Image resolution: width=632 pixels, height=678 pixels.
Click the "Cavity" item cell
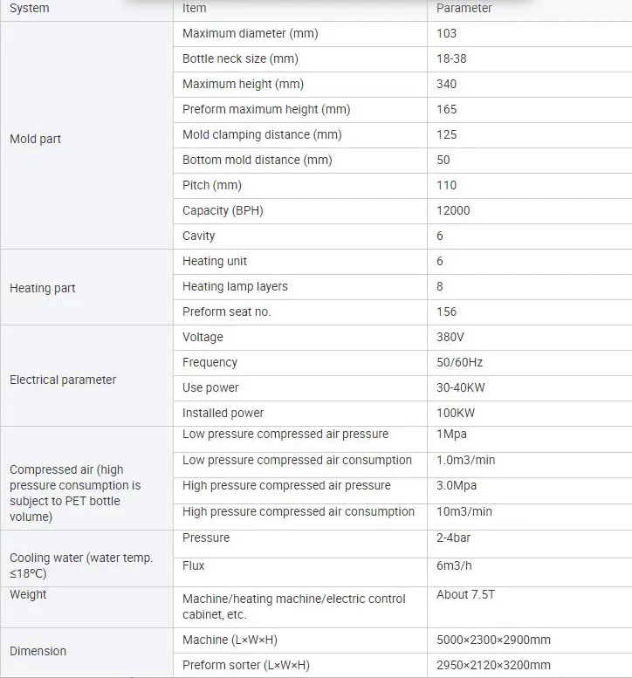[x=199, y=236]
